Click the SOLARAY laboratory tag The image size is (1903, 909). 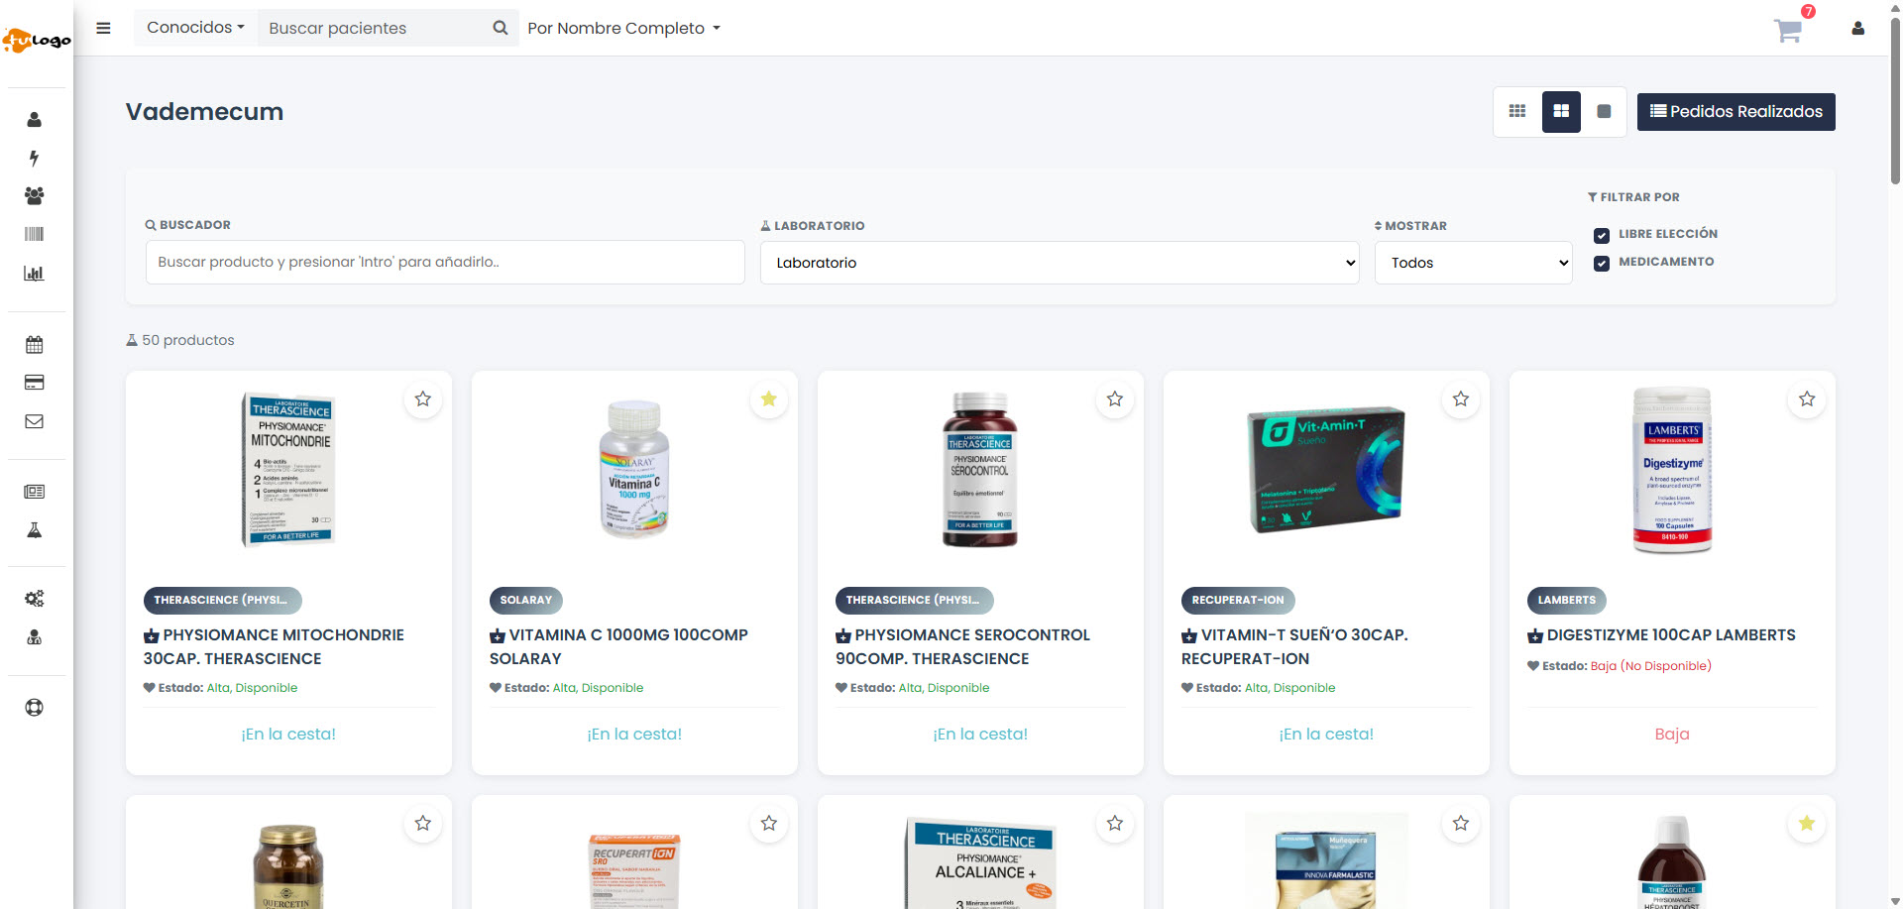click(526, 601)
